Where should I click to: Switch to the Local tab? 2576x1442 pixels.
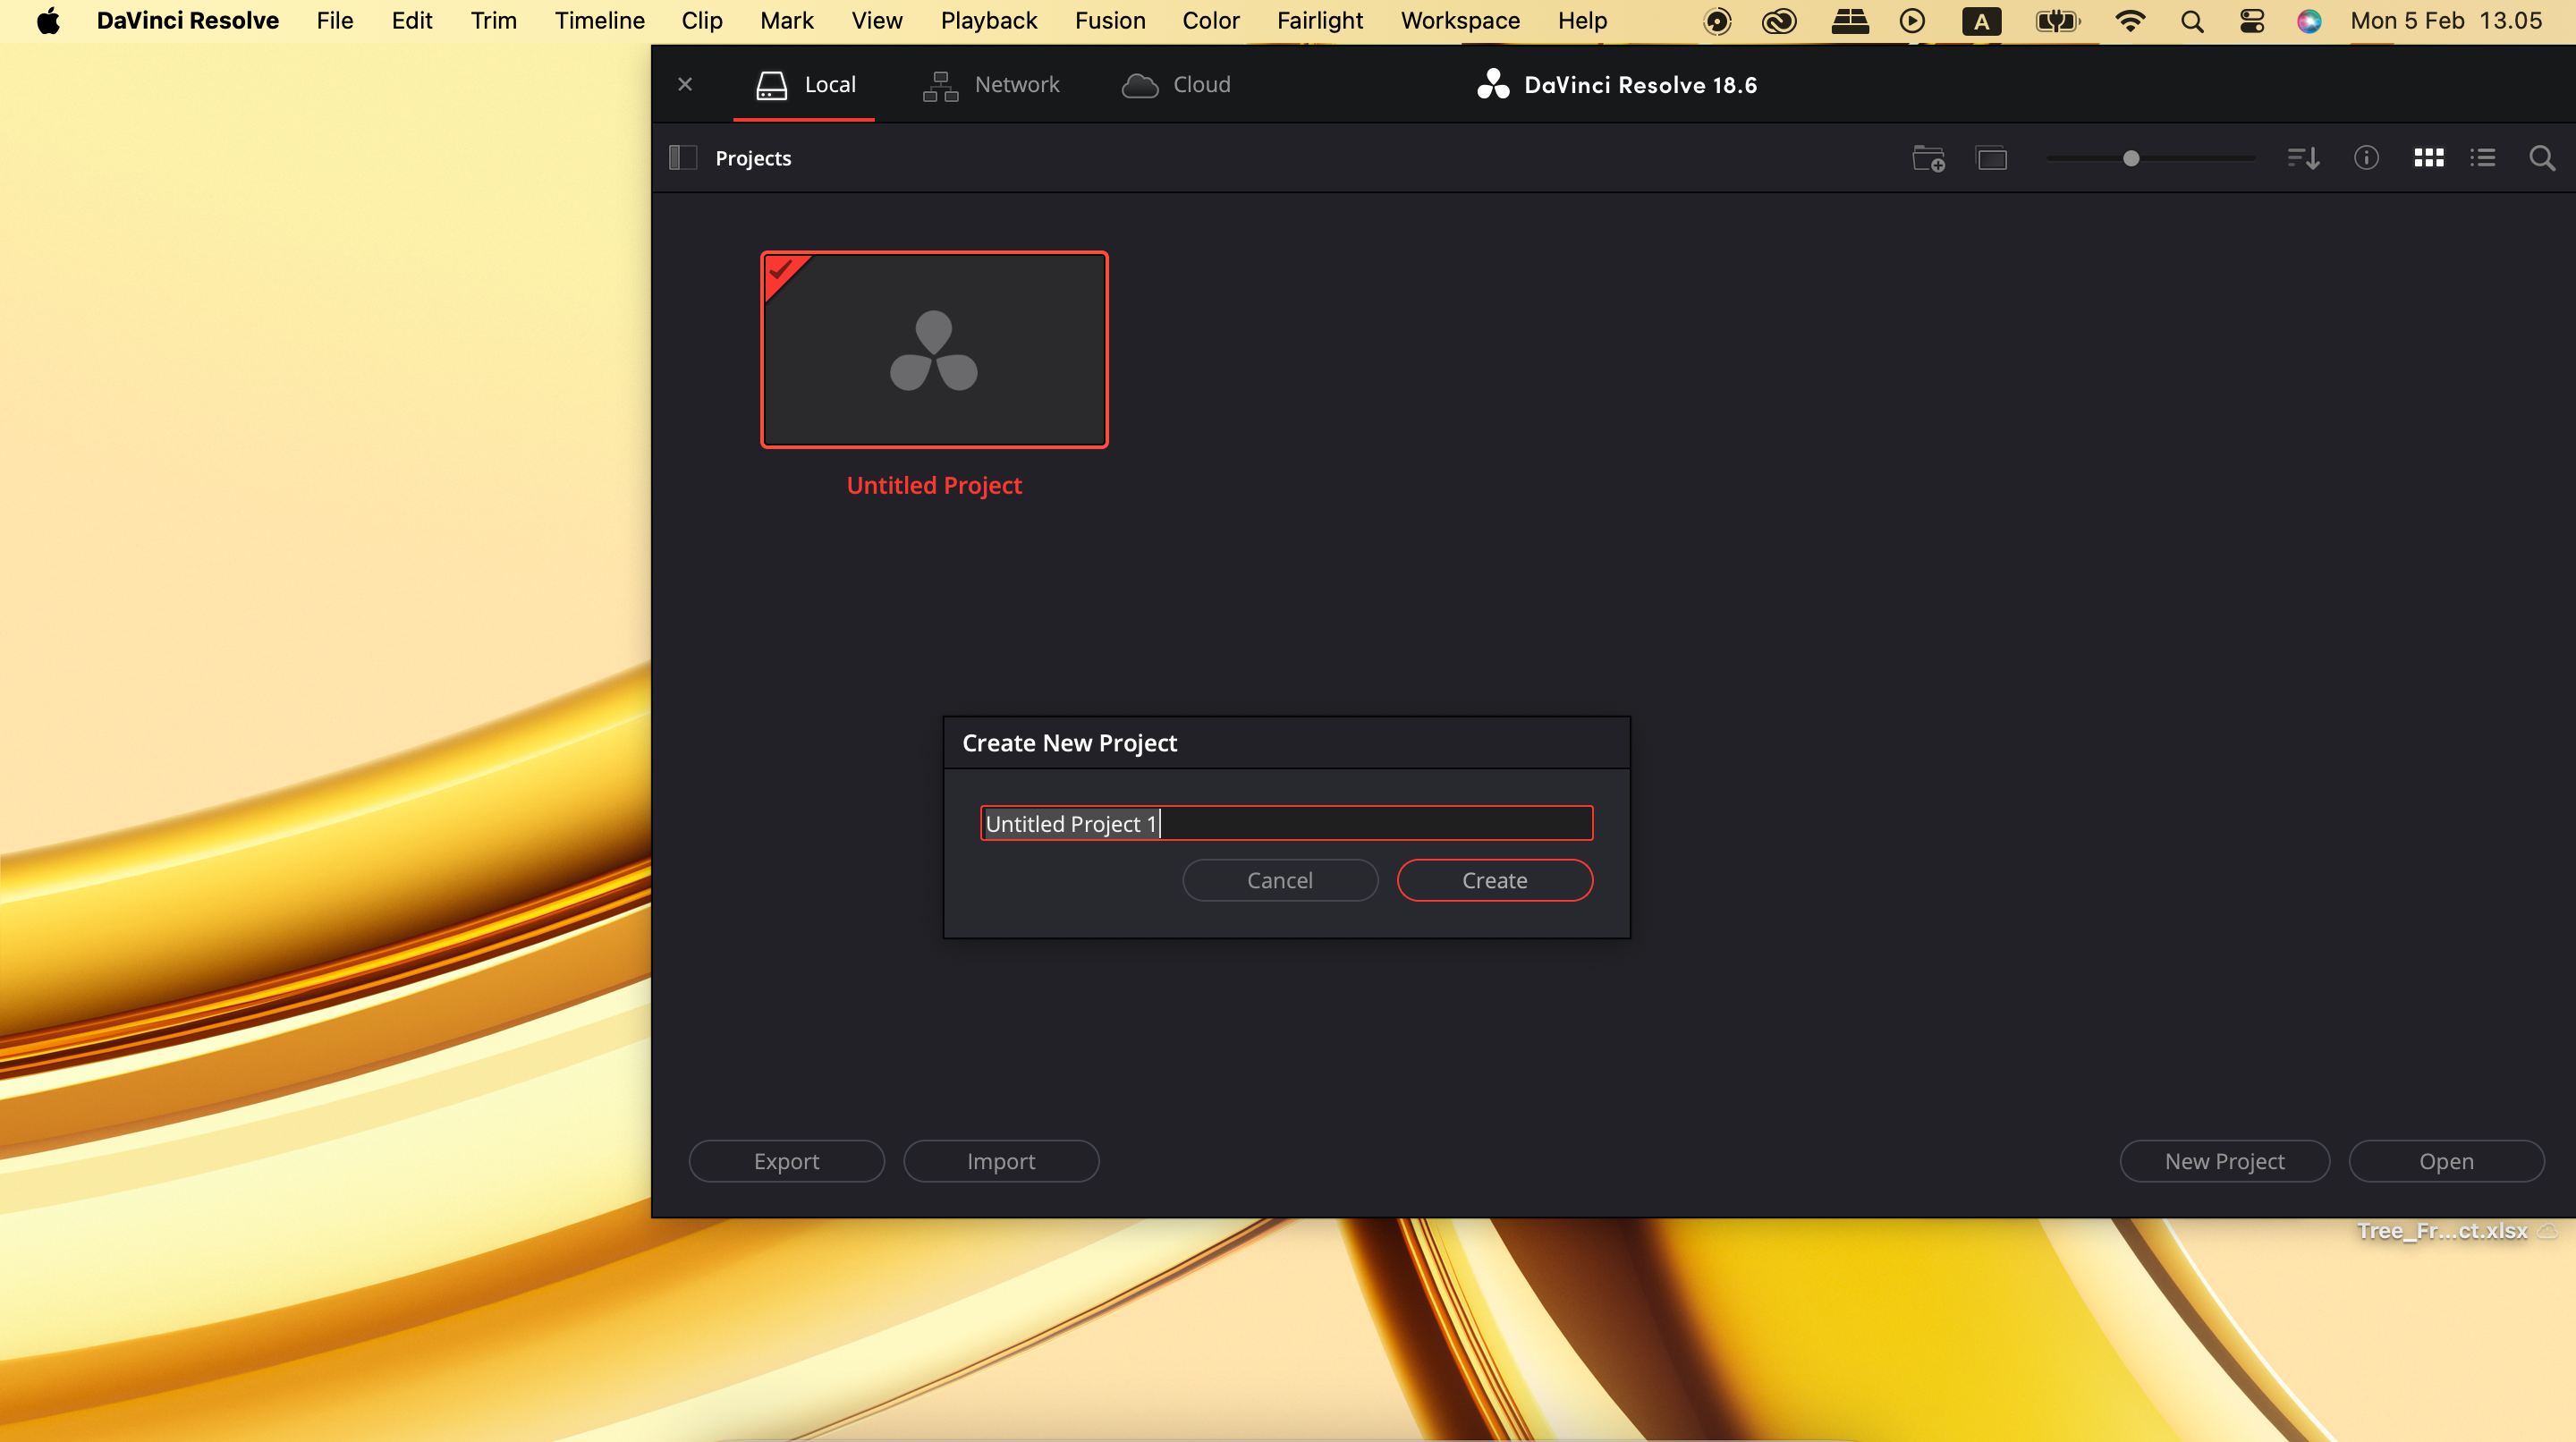pos(806,85)
